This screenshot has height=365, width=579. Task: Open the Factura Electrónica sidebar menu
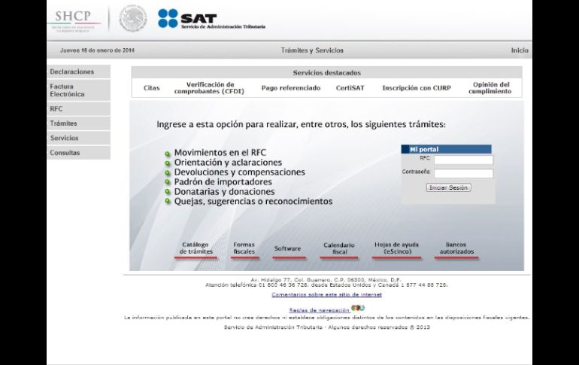78,90
